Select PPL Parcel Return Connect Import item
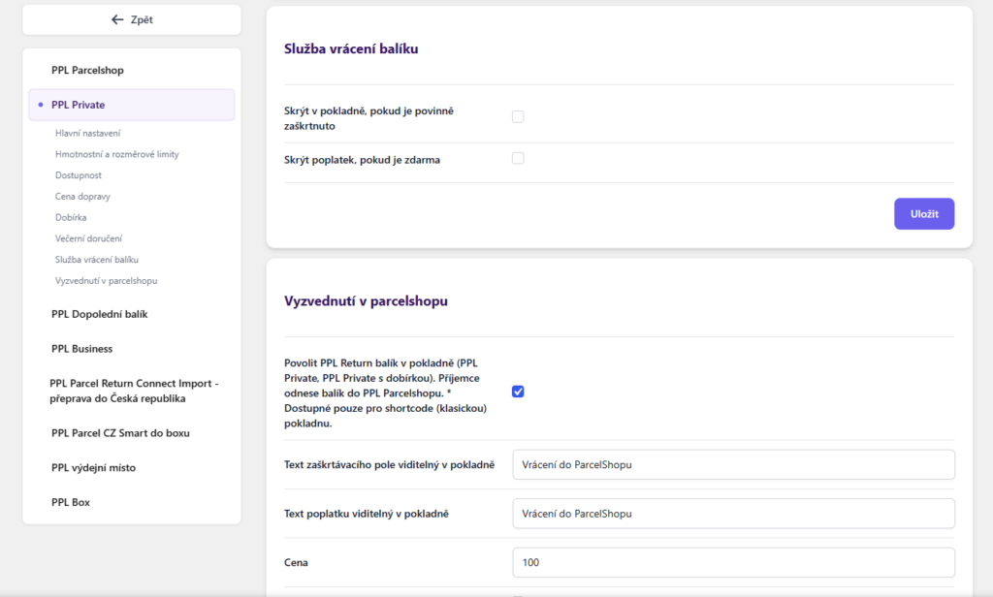The height and width of the screenshot is (597, 993). pos(134,391)
